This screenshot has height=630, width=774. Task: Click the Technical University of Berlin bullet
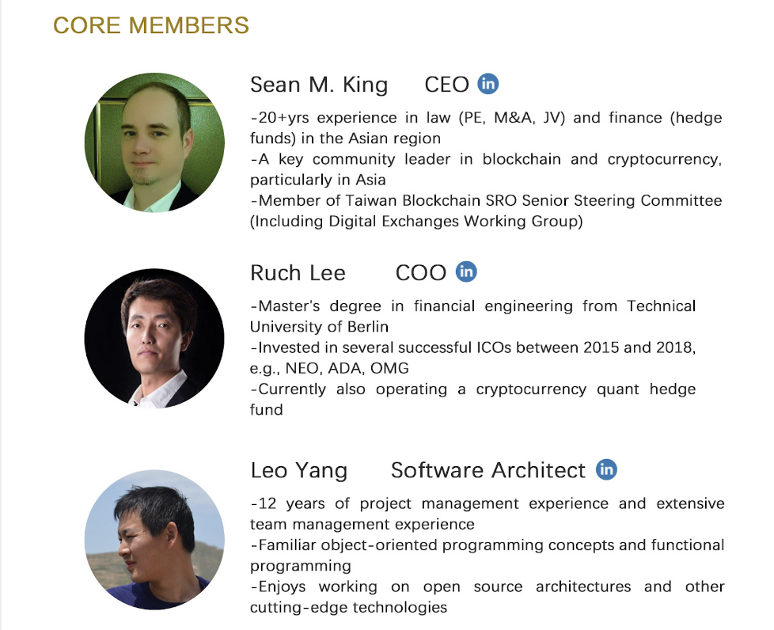click(472, 316)
